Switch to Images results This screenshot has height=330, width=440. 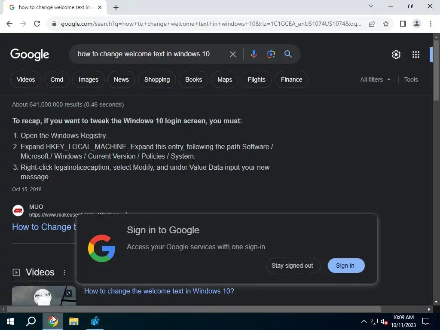[x=89, y=79]
